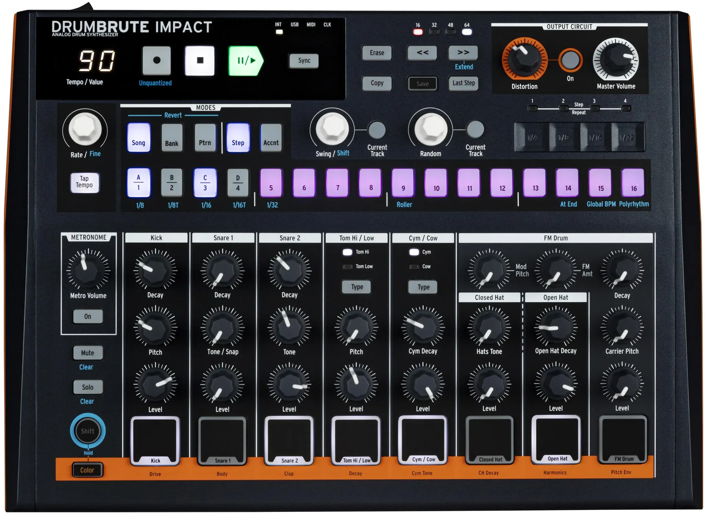Screen dimensions: 705x513
Task: Select the A / 1 step button
Action: tap(139, 182)
